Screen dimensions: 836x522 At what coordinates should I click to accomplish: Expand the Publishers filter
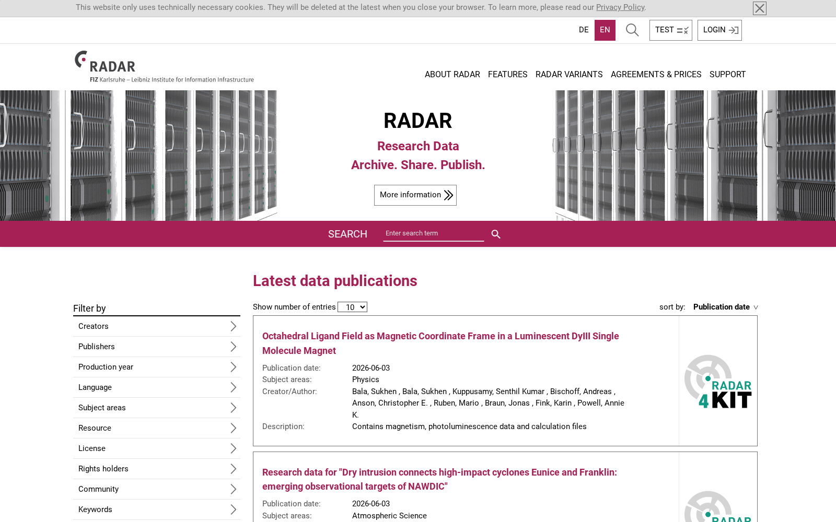157,347
